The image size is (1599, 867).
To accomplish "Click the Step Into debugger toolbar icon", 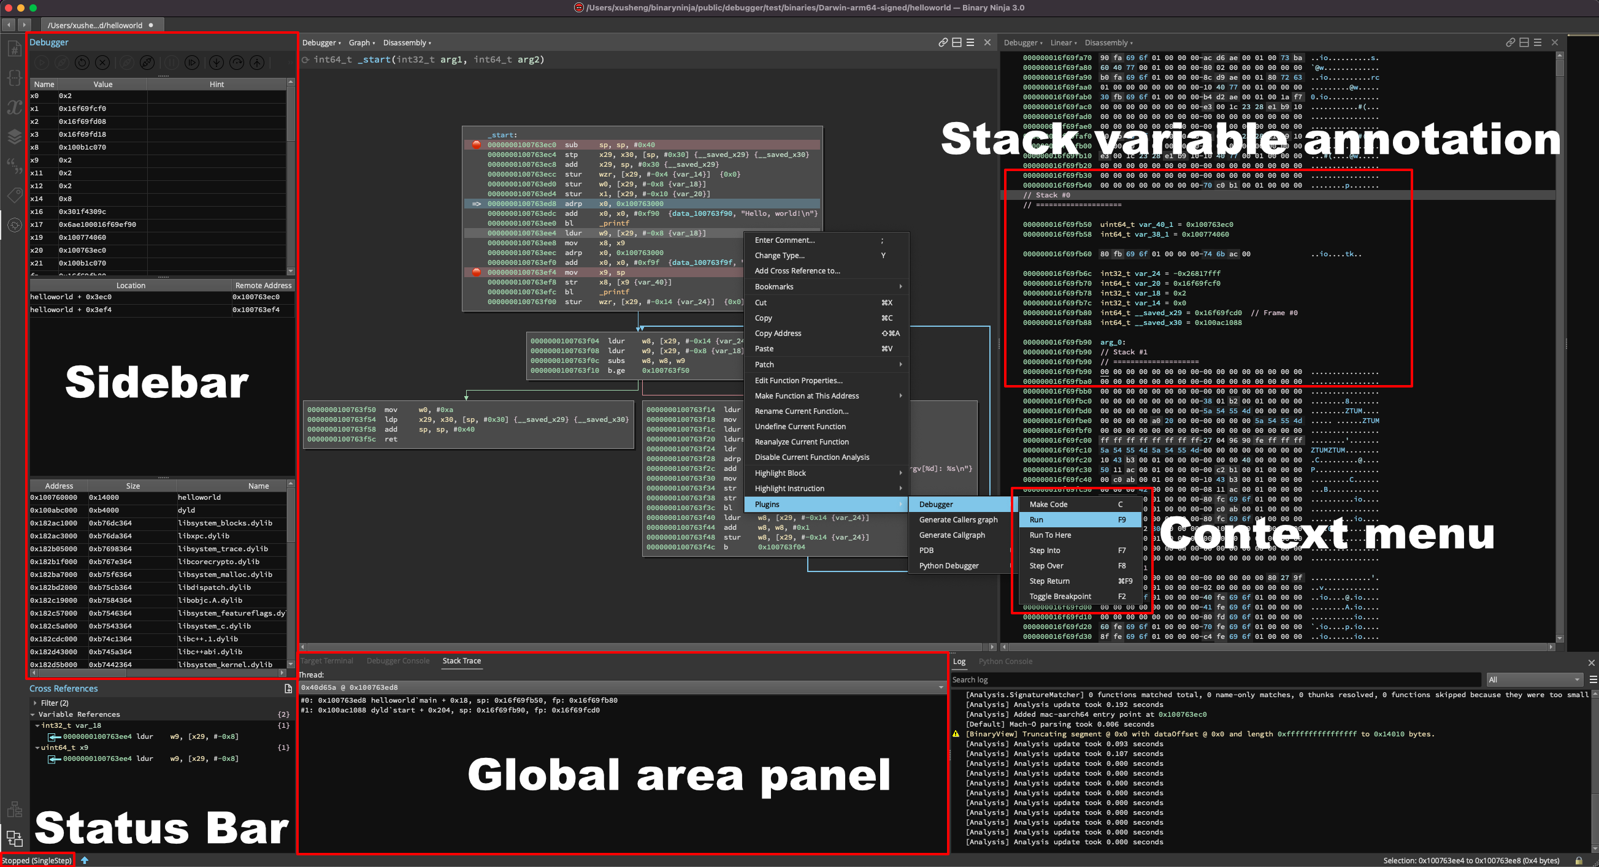I will [x=216, y=63].
